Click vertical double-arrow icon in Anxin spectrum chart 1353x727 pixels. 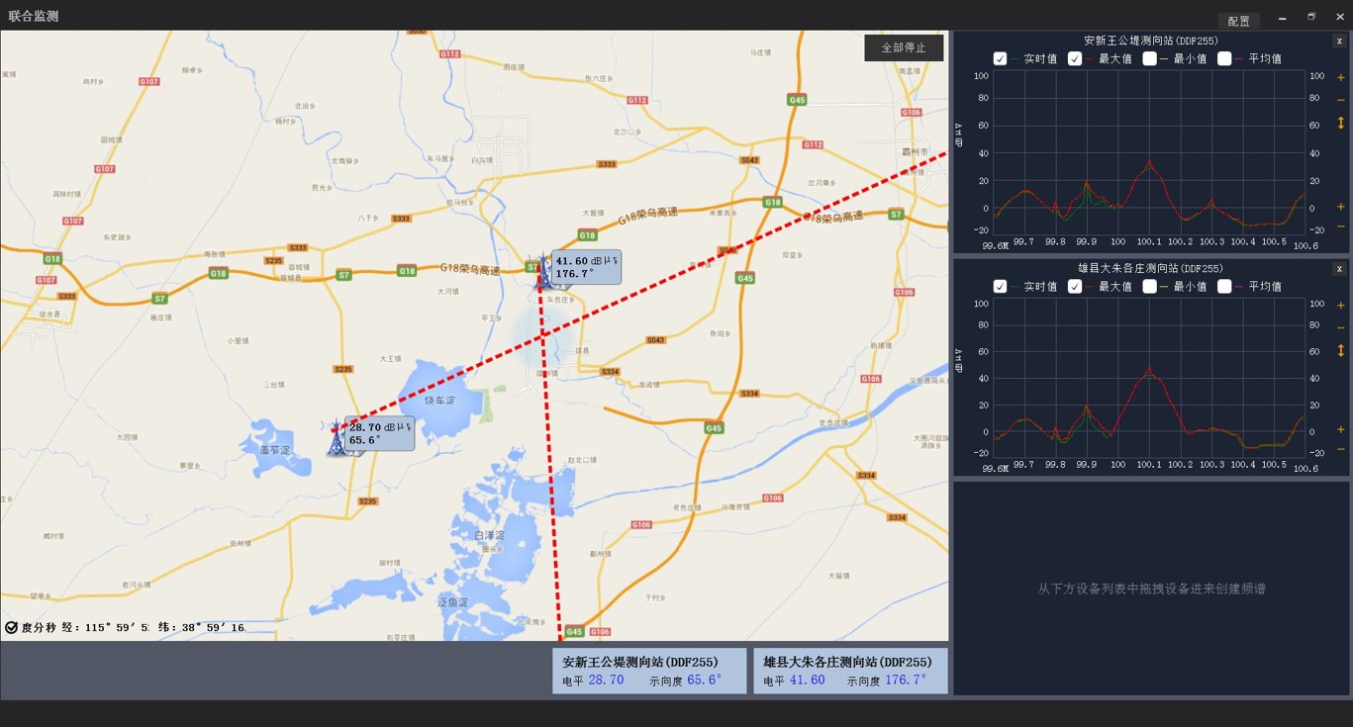click(x=1341, y=124)
